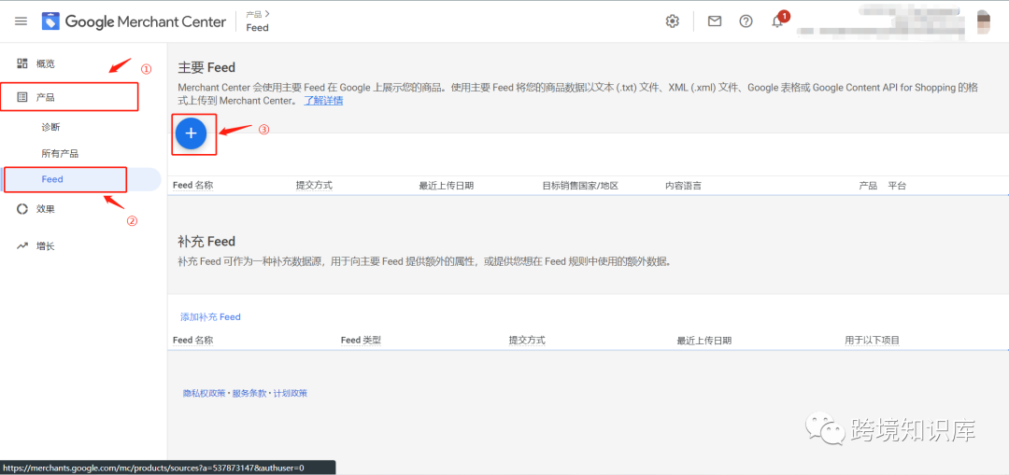
Task: Click the 主要 Feed section heading
Action: click(x=206, y=67)
